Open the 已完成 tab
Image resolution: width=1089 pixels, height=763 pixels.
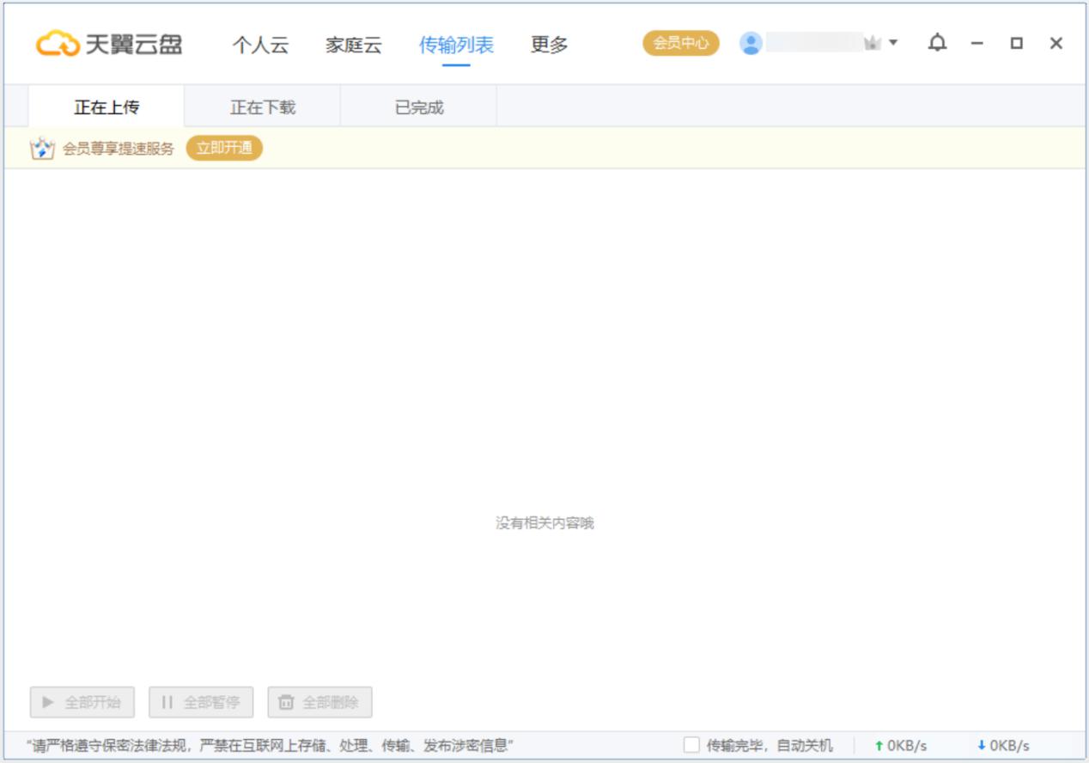[x=418, y=107]
